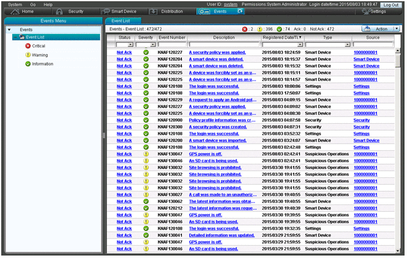The height and width of the screenshot is (258, 407).
Task: Open the System menu
Action: 14,4
